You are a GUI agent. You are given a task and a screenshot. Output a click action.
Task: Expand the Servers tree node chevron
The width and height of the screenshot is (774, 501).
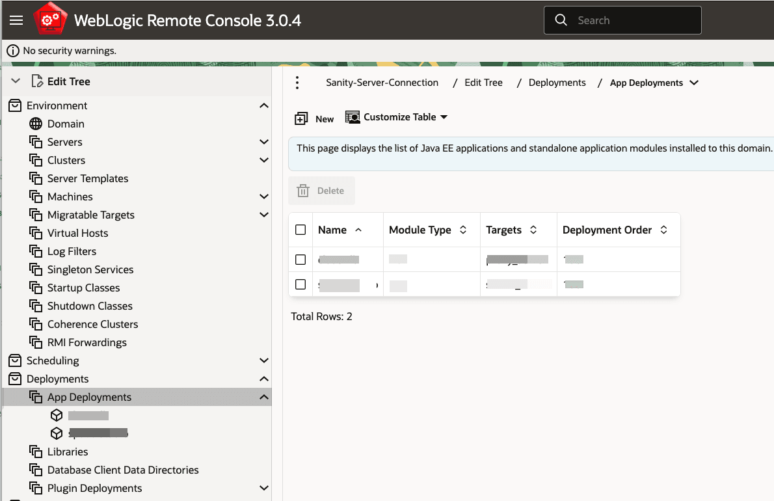coord(264,142)
